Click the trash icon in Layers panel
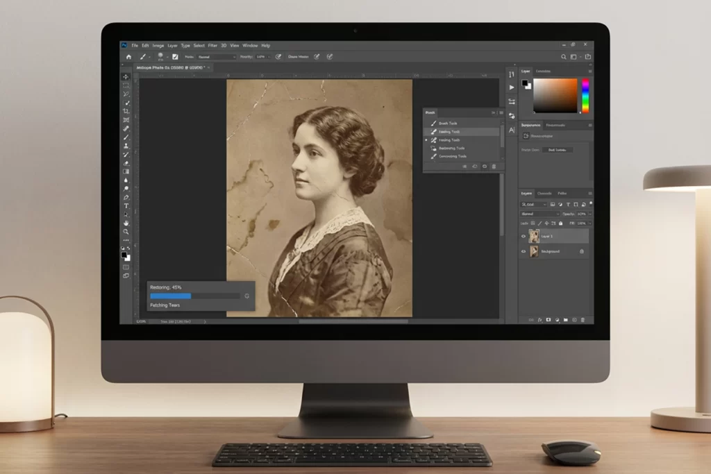 [x=583, y=319]
